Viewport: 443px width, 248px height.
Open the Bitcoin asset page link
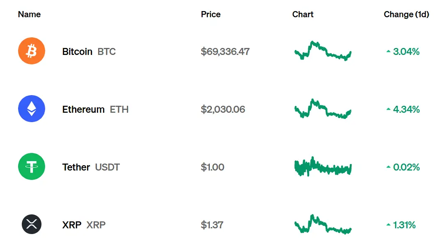pos(77,52)
